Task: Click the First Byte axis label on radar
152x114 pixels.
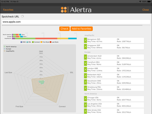Action: 19,107
